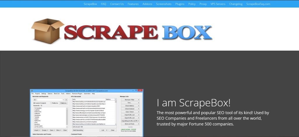Open the Check Indexed dropdown
The image size is (299, 137).
[131, 109]
